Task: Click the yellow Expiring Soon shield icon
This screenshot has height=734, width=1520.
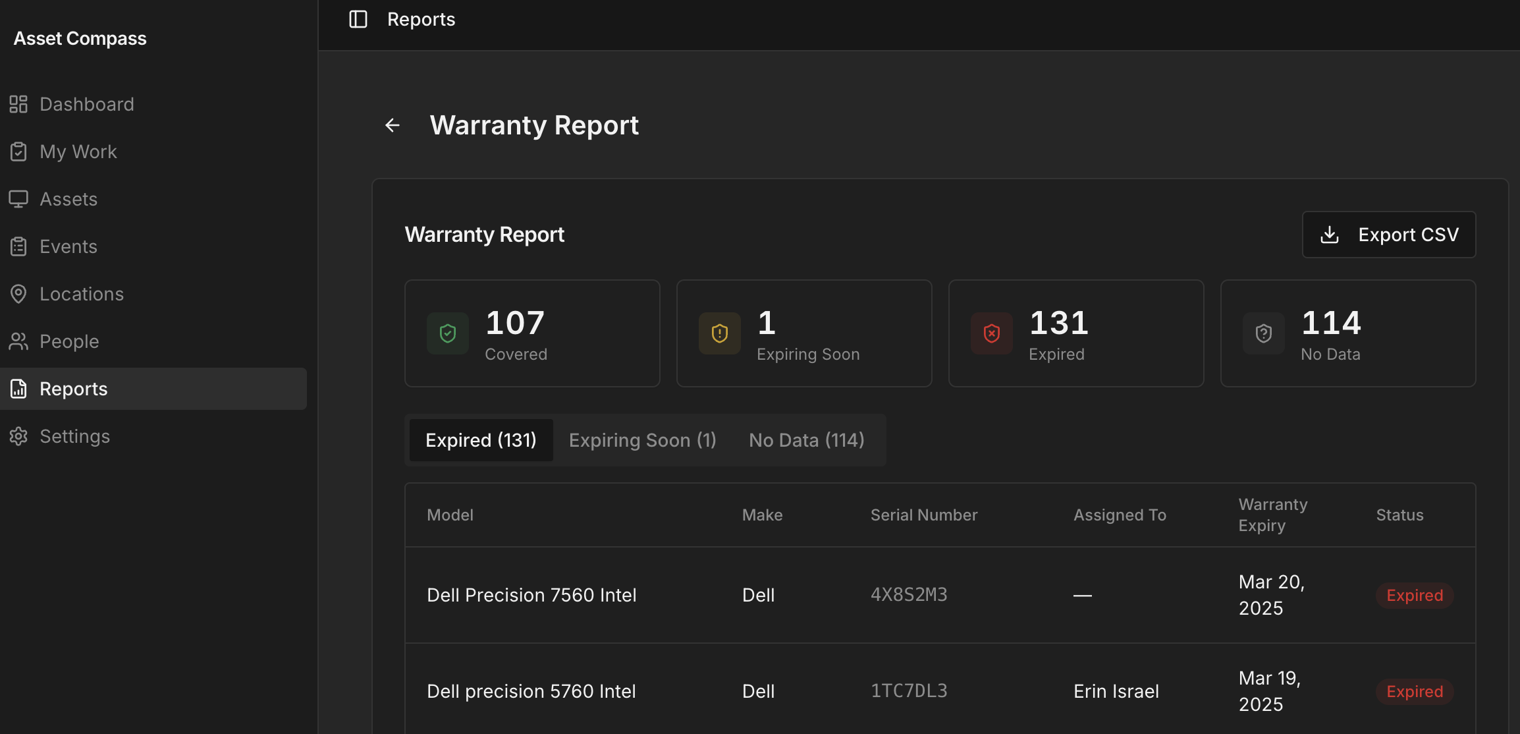Action: click(x=720, y=333)
